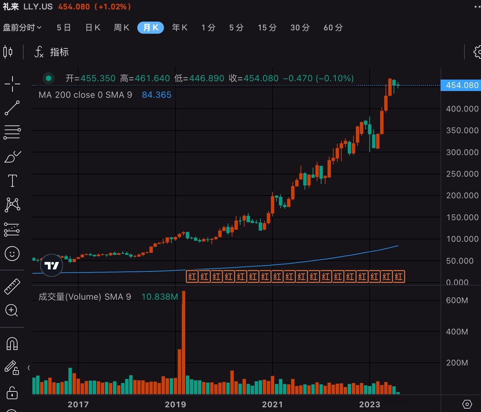Choose the Fibonacci retracement lines tool
481x412 pixels.
tap(12, 132)
